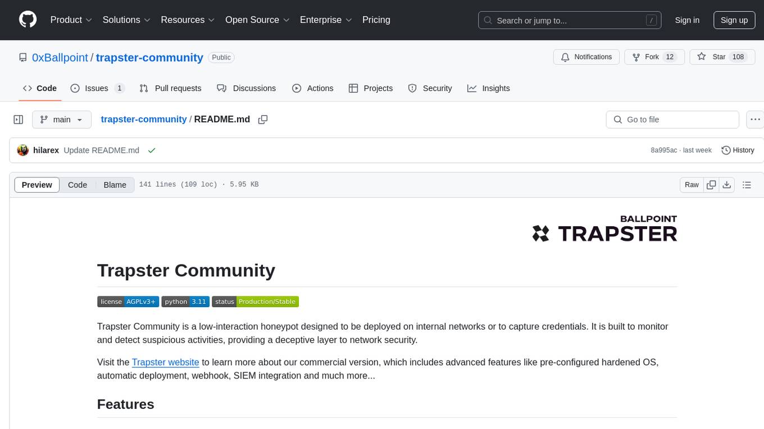Open the more file actions ellipsis menu
This screenshot has width=764, height=429.
coord(756,120)
